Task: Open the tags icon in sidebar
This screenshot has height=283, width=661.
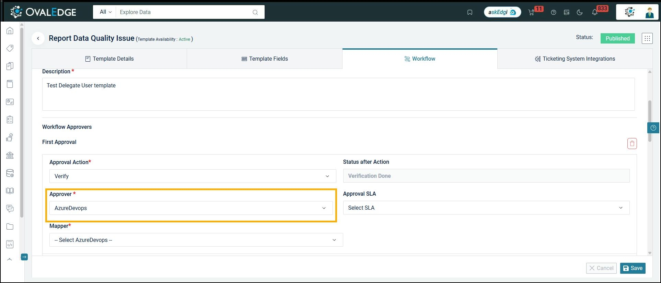Action: coord(10,48)
